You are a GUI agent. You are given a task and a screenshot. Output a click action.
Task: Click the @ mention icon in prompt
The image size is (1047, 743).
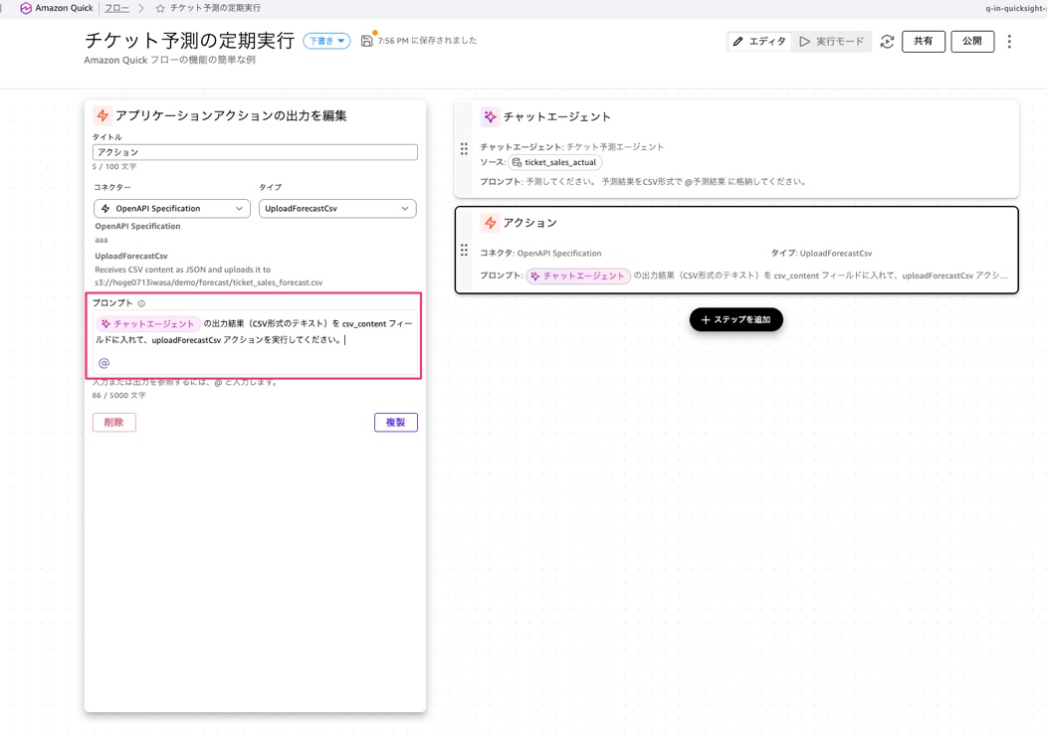click(105, 363)
